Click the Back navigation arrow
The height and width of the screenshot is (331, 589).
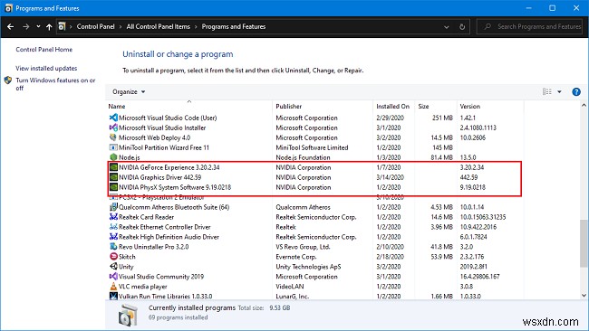(11, 26)
